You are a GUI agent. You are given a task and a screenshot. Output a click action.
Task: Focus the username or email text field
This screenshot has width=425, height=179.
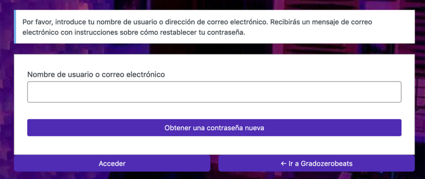pos(214,92)
